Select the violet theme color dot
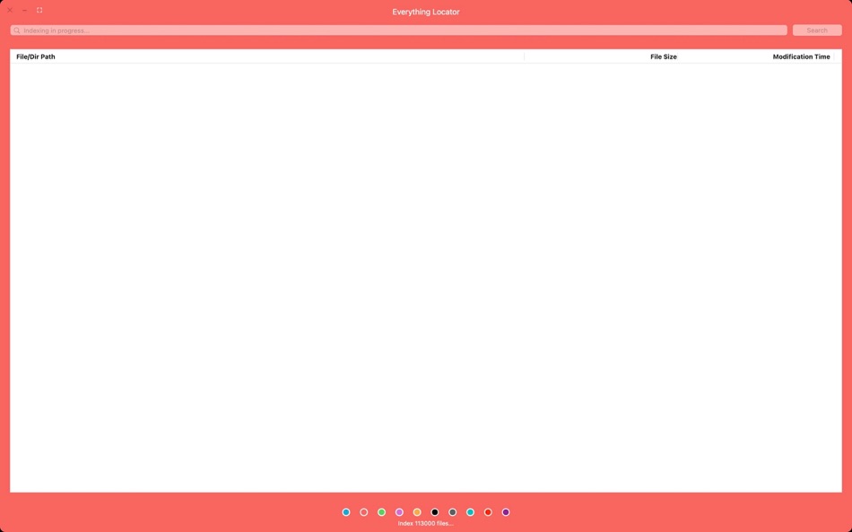 coord(505,511)
